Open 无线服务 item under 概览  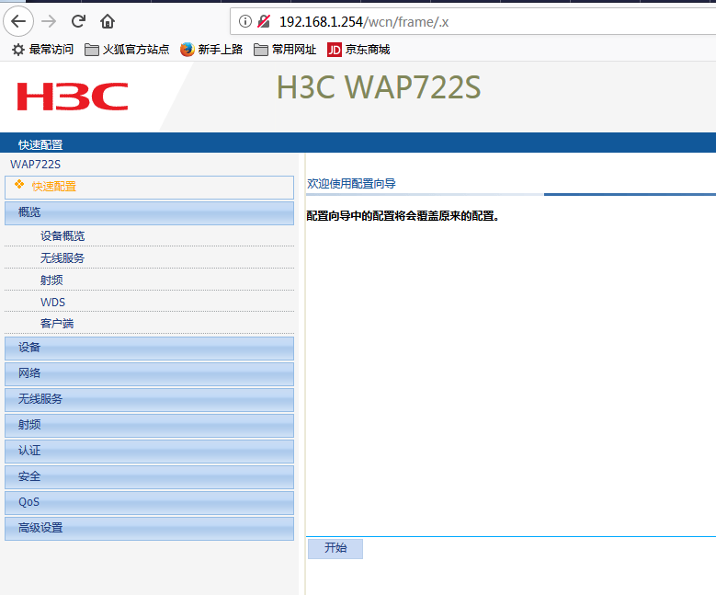click(63, 258)
